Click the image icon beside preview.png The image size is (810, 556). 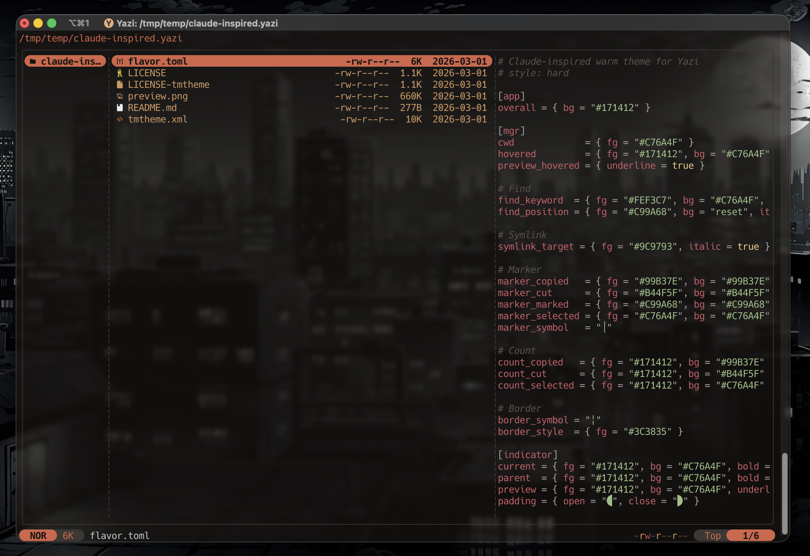click(x=120, y=96)
